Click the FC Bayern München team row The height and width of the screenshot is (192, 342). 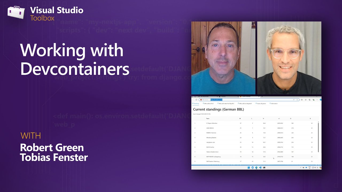(255, 123)
